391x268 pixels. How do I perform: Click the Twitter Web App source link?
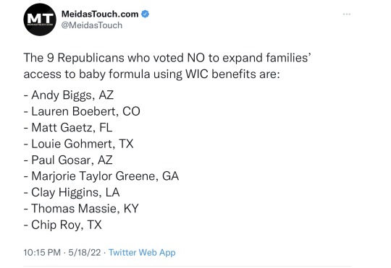tap(142, 252)
